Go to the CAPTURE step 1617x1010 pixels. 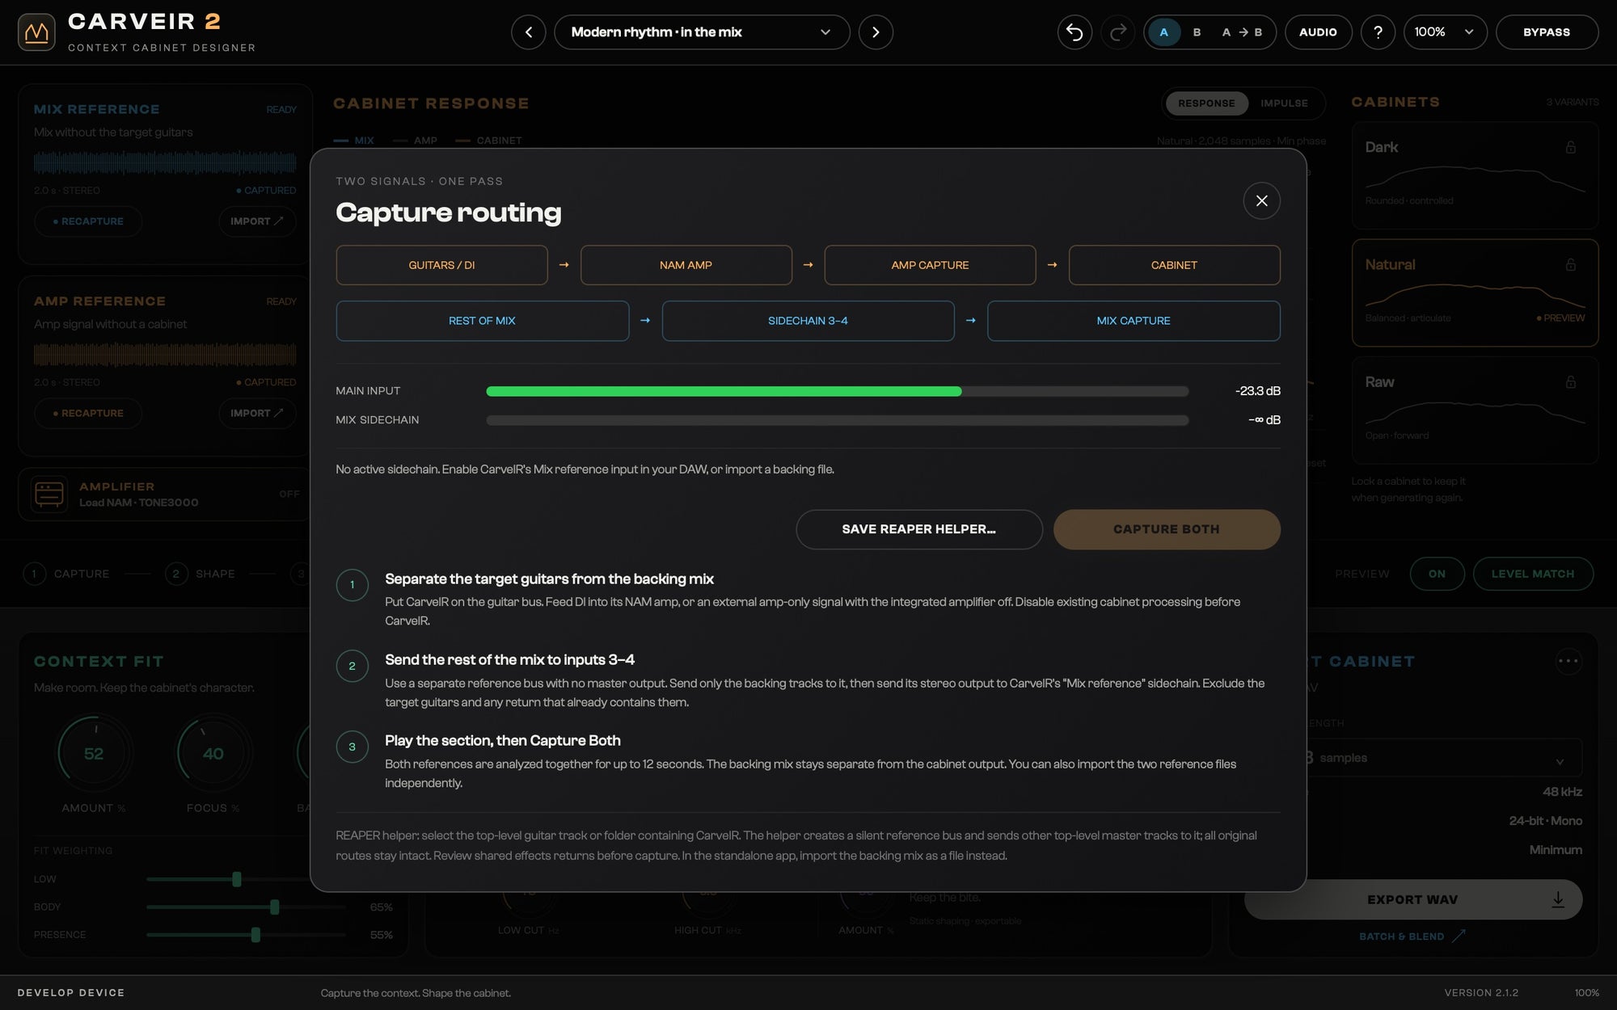coord(66,574)
